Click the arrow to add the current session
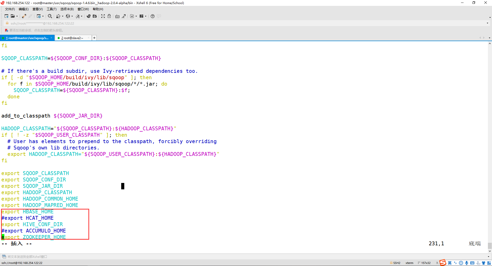 tap(6, 30)
